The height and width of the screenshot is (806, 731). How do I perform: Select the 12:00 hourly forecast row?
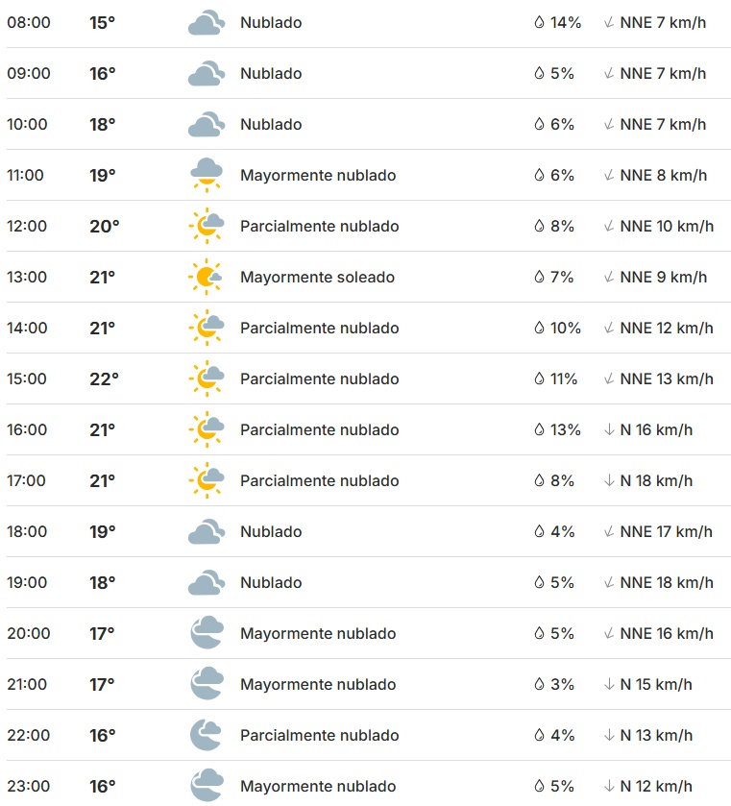(x=365, y=226)
